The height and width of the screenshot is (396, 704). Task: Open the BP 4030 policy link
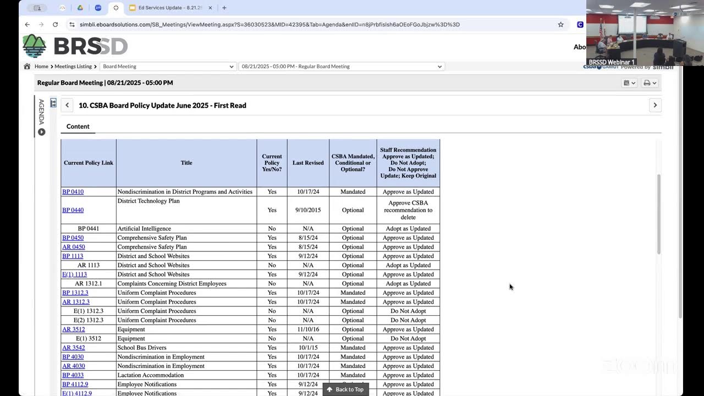pos(73,357)
